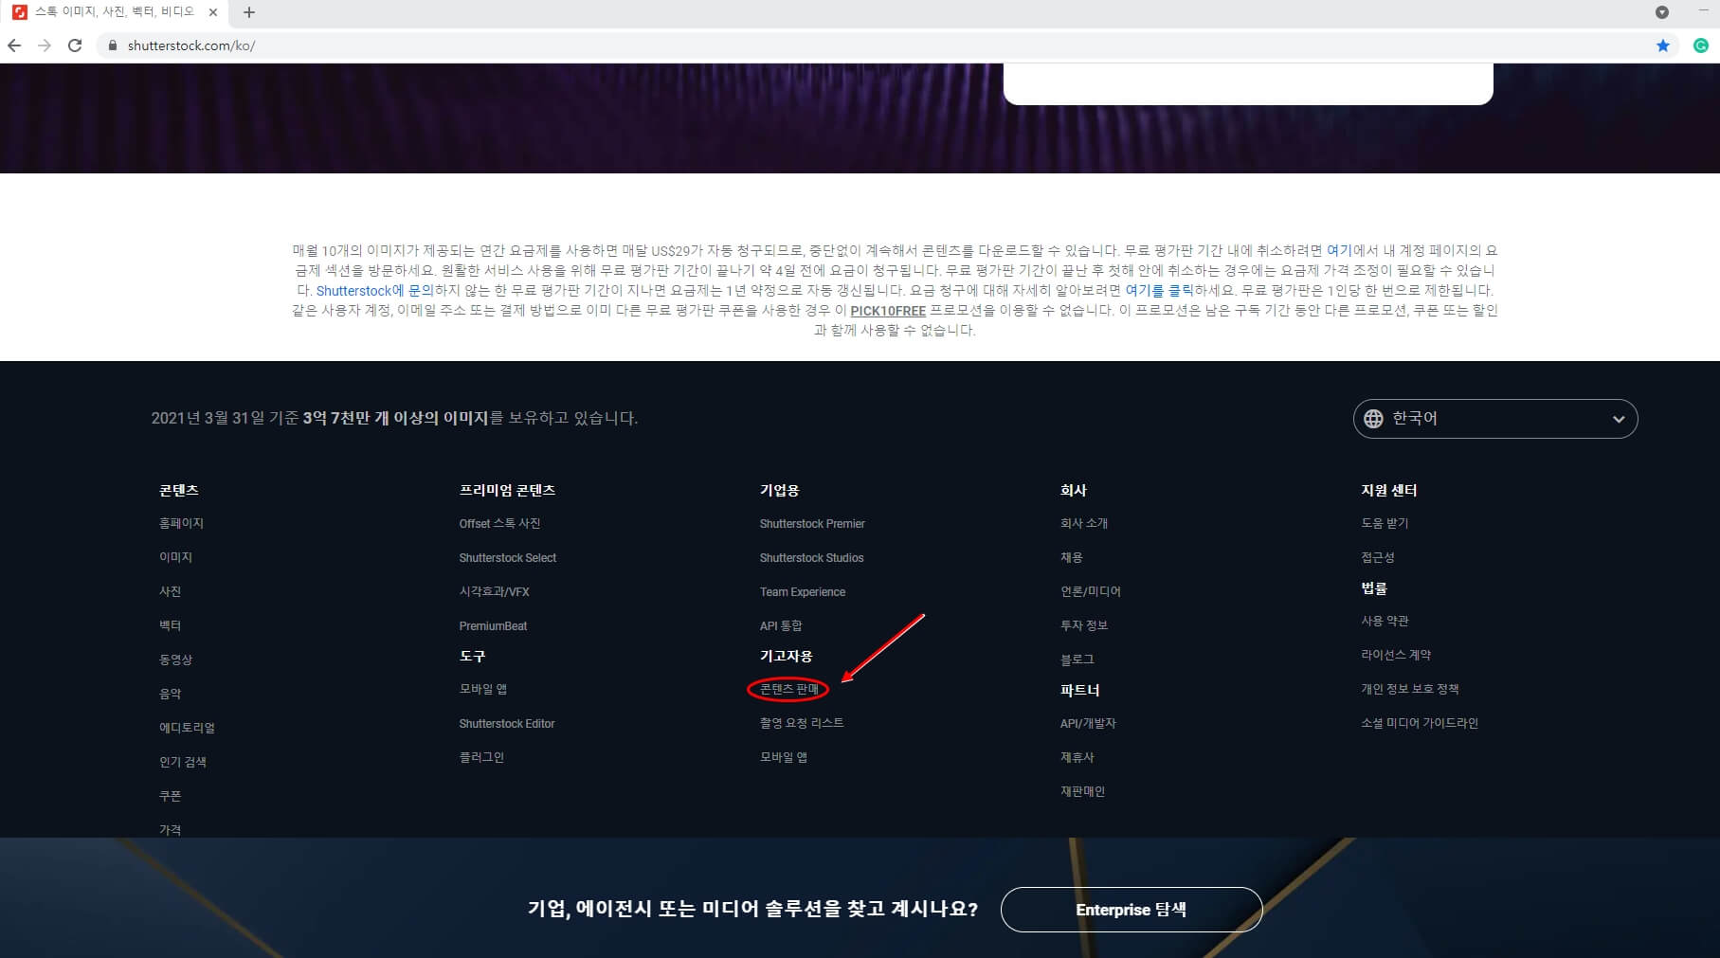The width and height of the screenshot is (1720, 958).
Task: Open 언론/미디어 link
Action: [x=1090, y=591]
